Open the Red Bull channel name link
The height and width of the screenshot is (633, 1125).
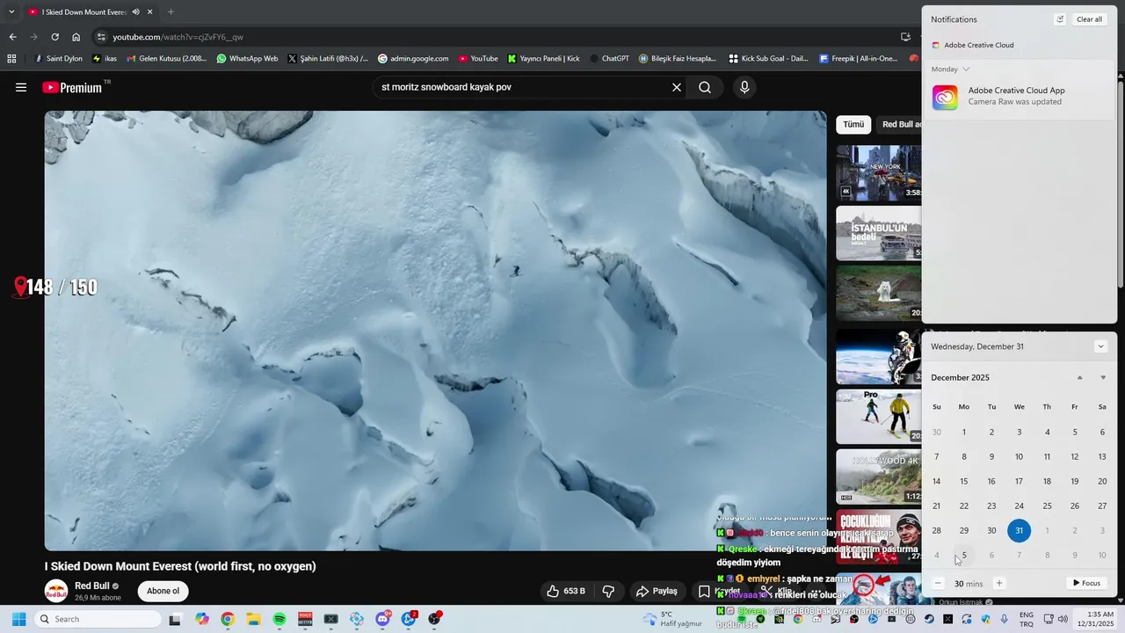tap(91, 586)
